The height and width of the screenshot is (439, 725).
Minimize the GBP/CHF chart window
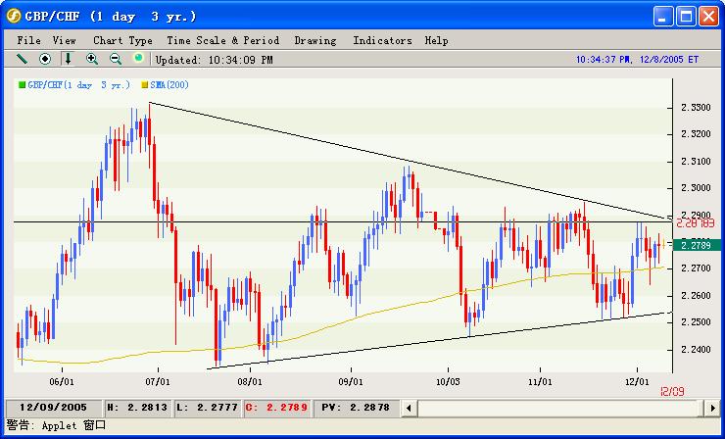663,17
